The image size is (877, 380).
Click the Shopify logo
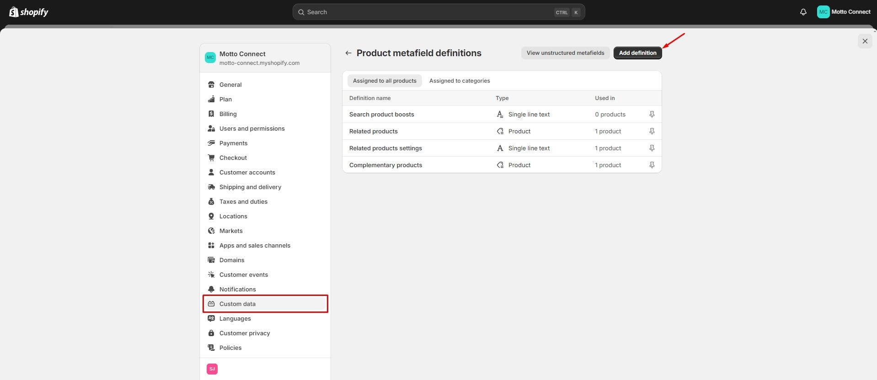(x=29, y=12)
